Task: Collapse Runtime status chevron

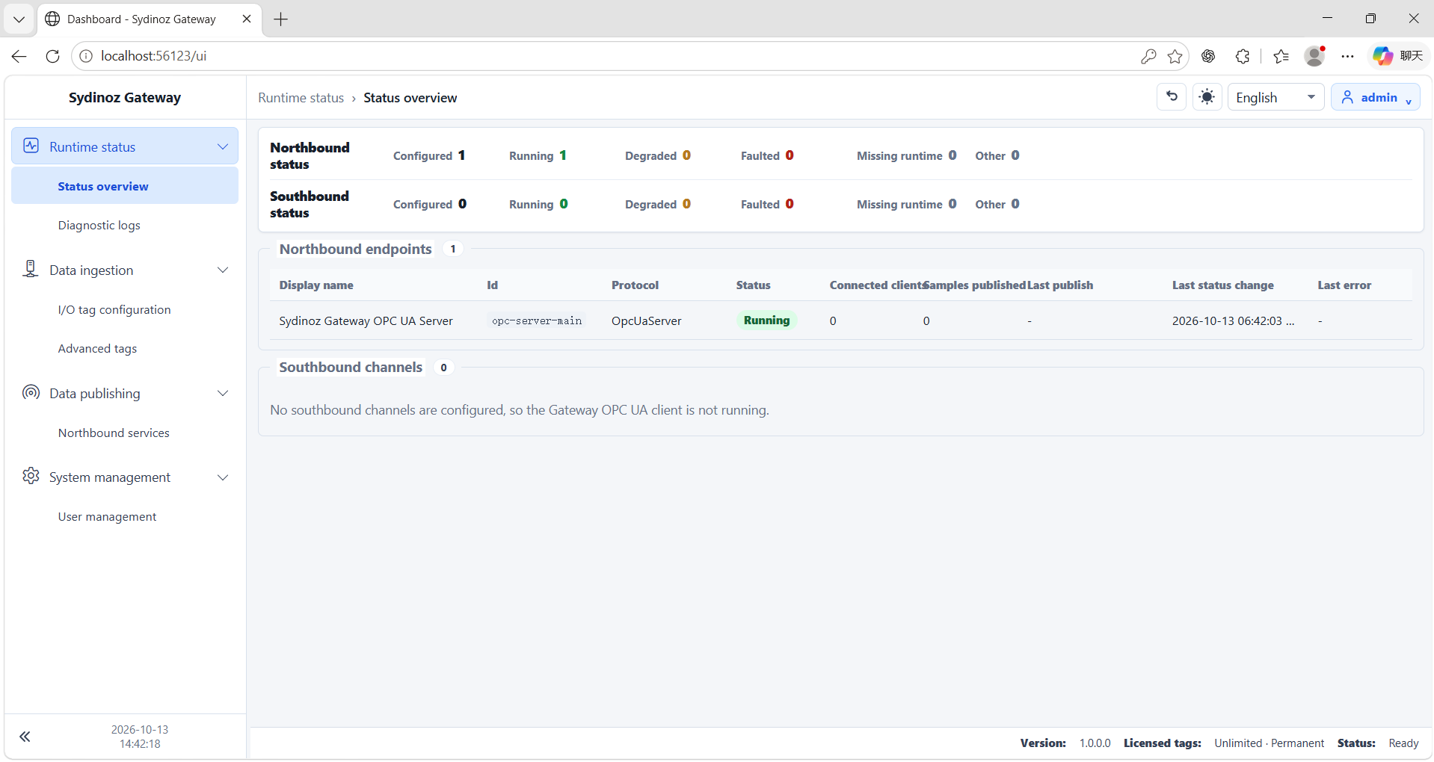Action: [222, 146]
